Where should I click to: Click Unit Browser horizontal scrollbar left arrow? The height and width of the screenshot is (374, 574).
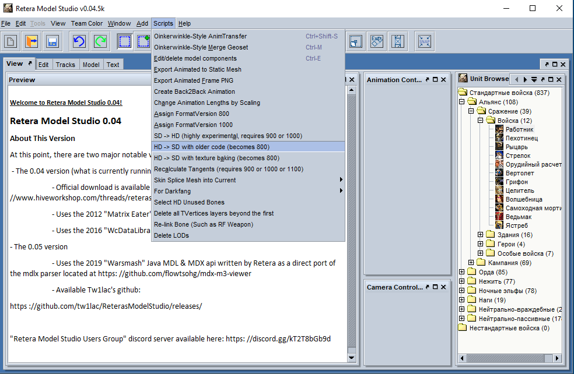(463, 358)
